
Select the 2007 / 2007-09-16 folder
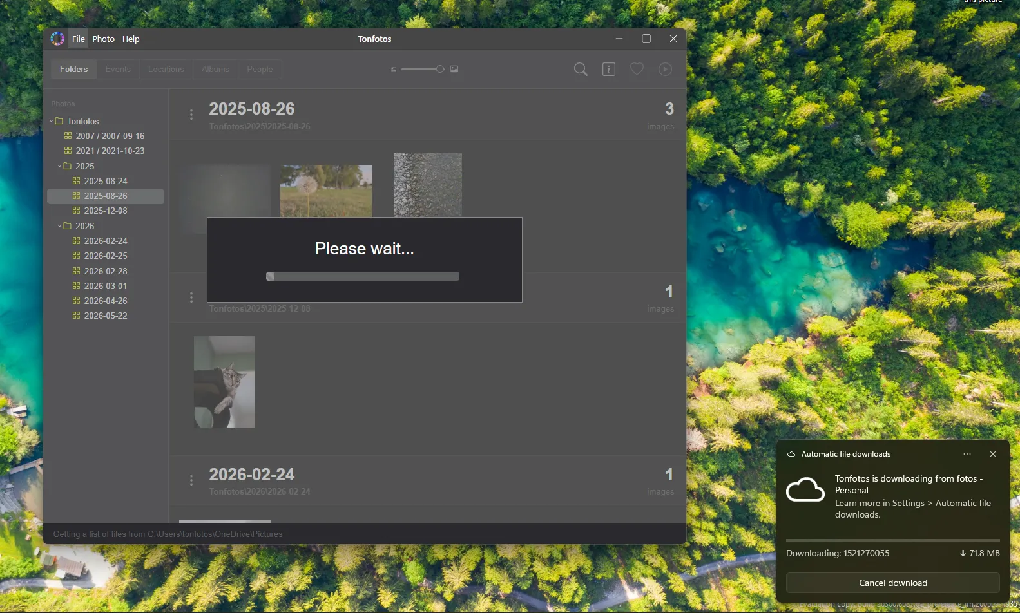[x=110, y=136]
